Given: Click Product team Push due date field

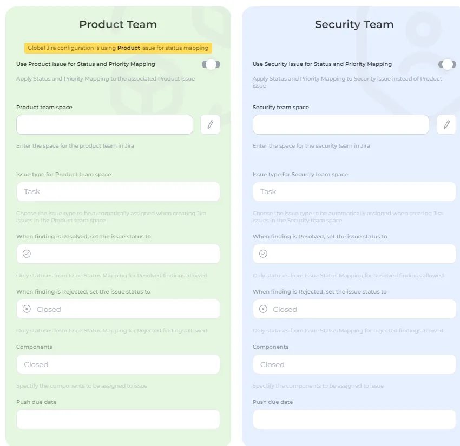Looking at the screenshot, I should 118,420.
